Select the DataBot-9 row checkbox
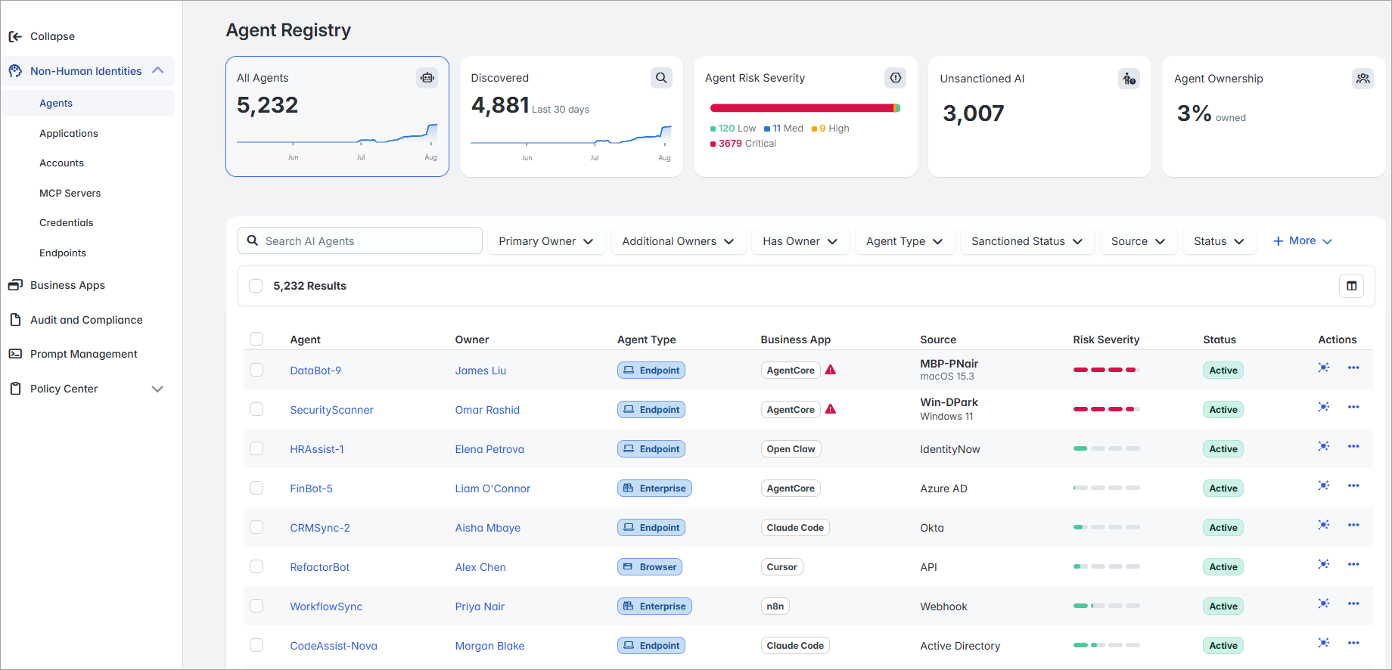 [x=256, y=370]
